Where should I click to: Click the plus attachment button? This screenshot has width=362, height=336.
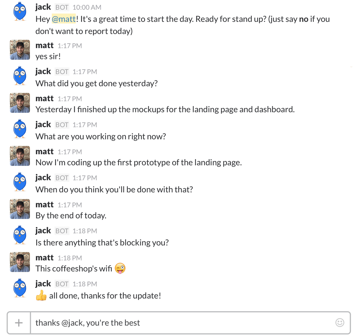pos(19,323)
